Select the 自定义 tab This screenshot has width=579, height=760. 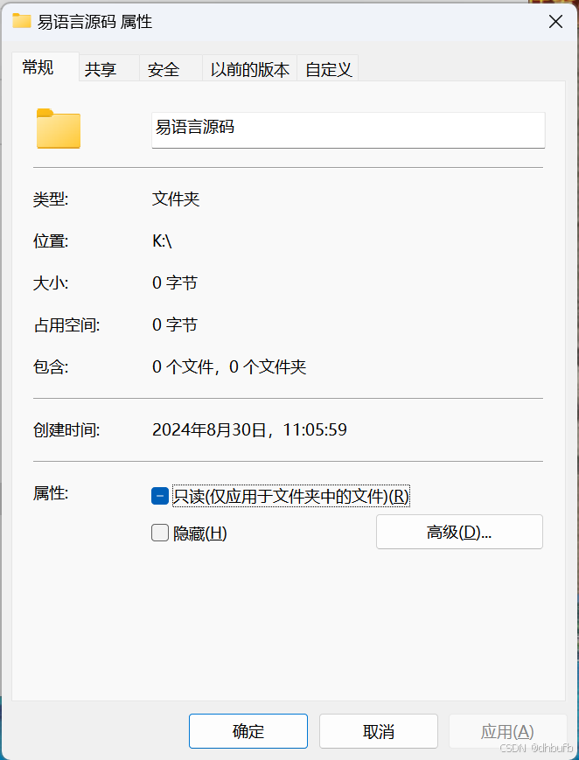(x=328, y=69)
